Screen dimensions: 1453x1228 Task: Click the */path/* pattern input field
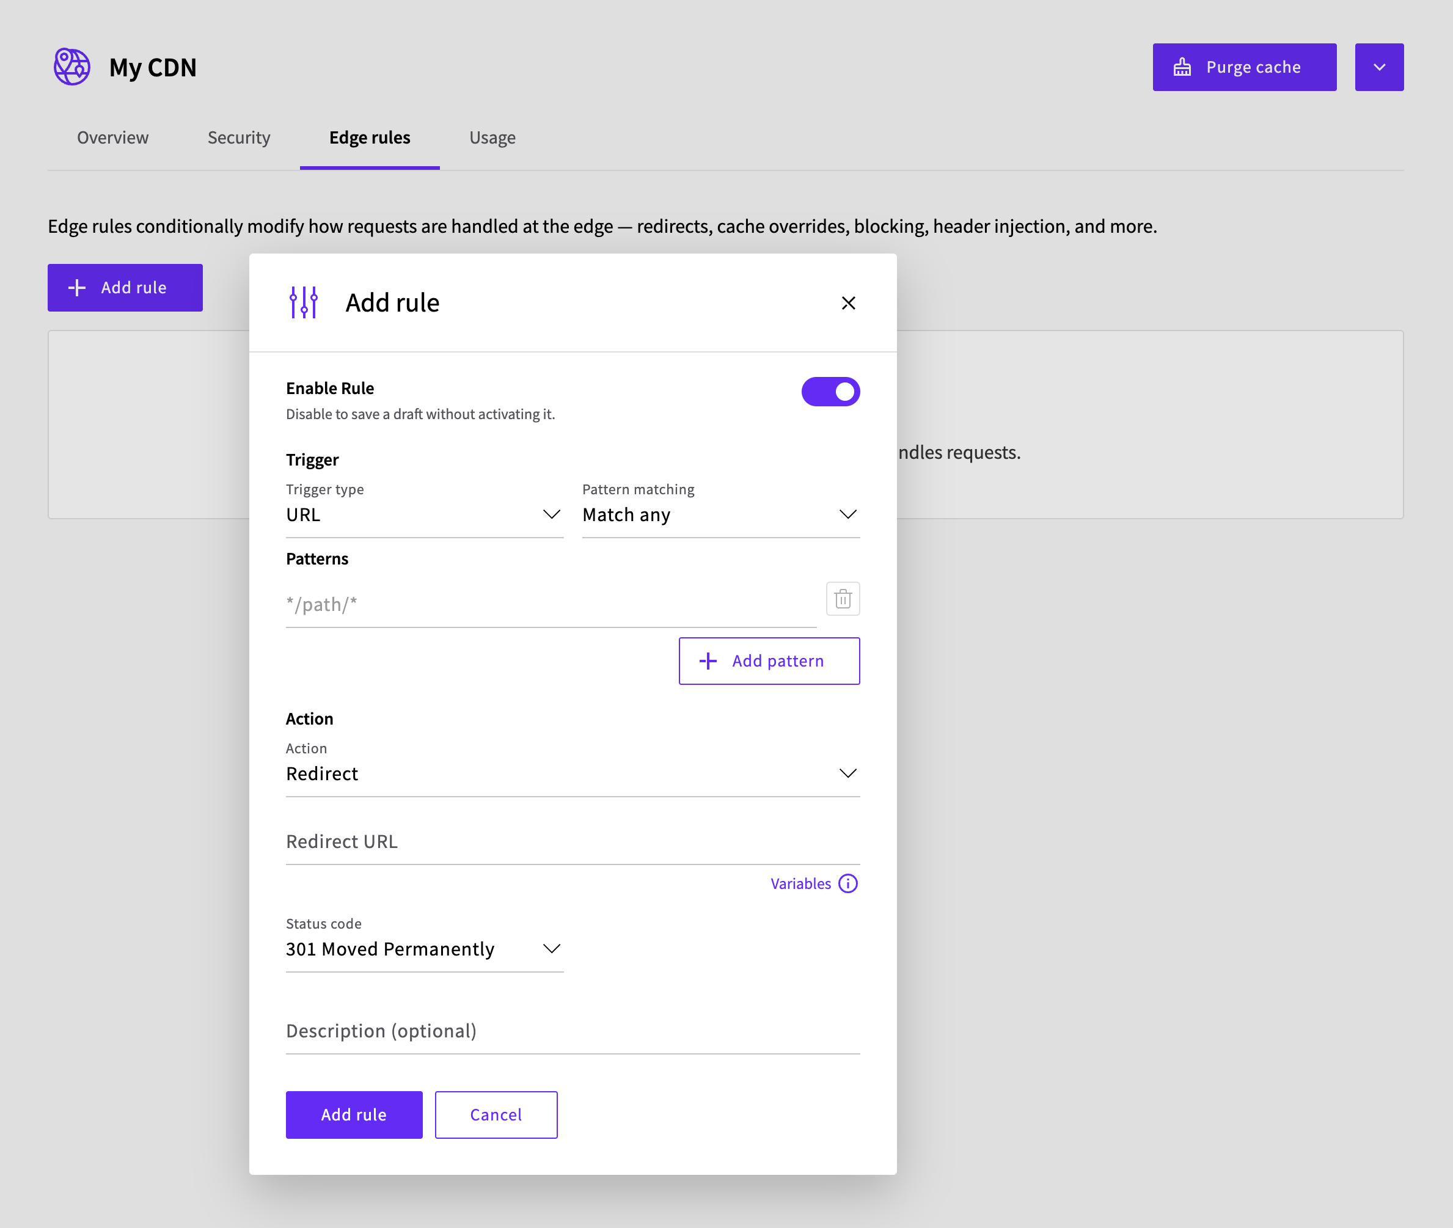coord(551,604)
